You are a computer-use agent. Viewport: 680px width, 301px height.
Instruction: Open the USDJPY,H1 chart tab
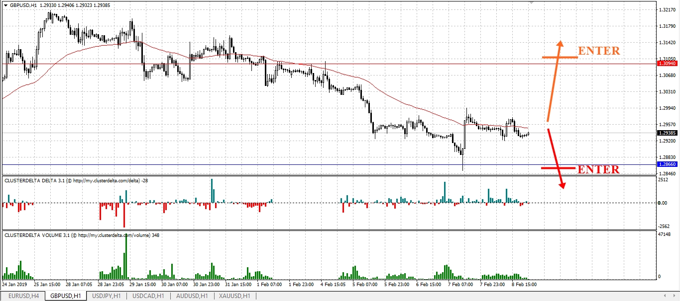[107, 296]
